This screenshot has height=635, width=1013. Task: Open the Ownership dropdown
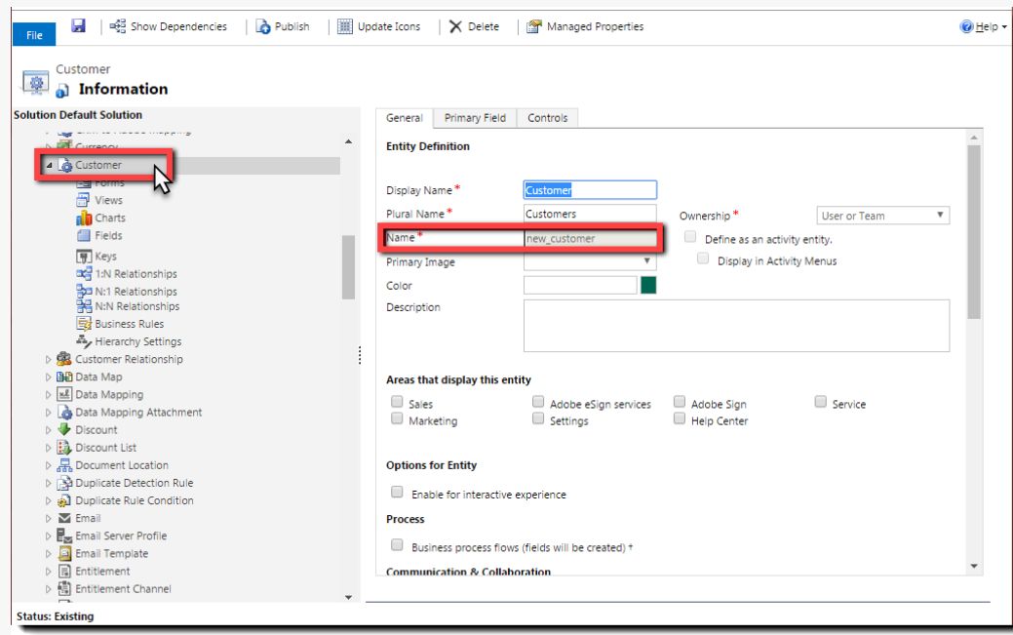point(882,216)
